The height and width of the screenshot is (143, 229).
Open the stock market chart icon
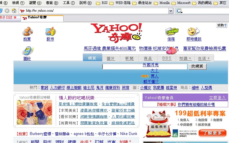51,31
